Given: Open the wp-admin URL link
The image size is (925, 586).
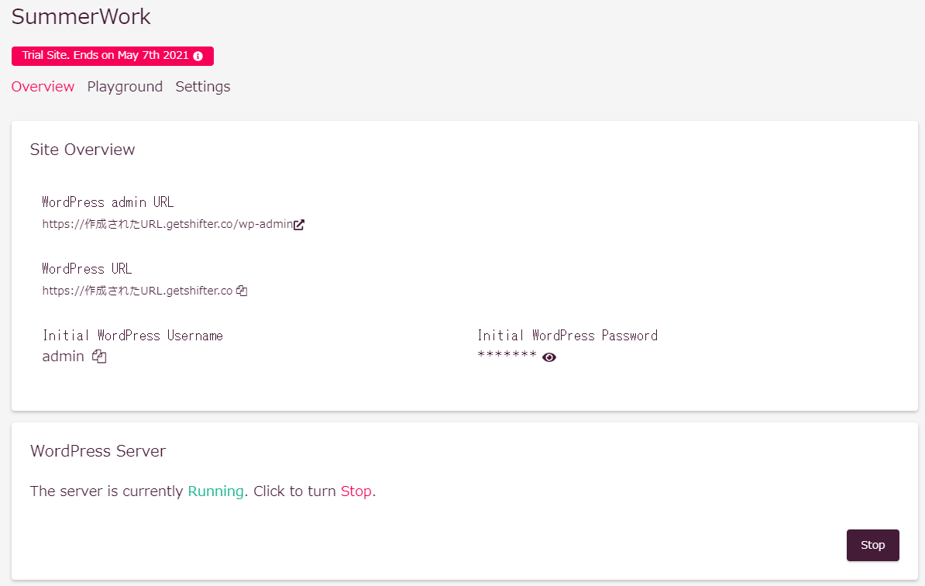Looking at the screenshot, I should (167, 224).
